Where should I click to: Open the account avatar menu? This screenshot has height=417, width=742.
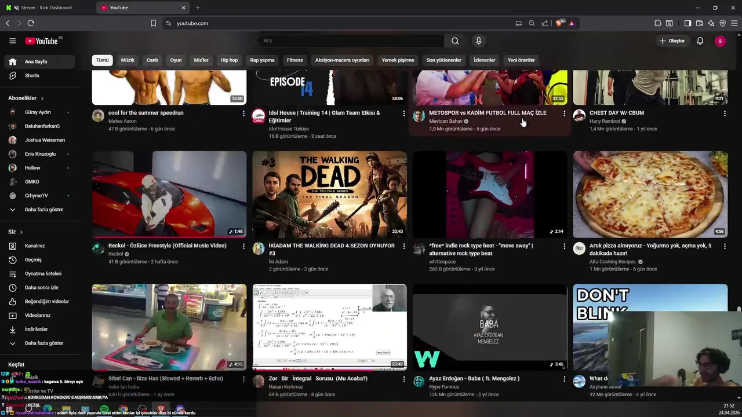click(720, 41)
